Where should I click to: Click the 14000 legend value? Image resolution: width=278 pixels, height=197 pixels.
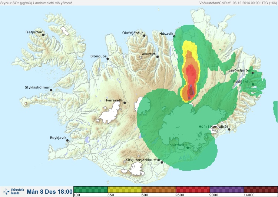tap(249, 195)
